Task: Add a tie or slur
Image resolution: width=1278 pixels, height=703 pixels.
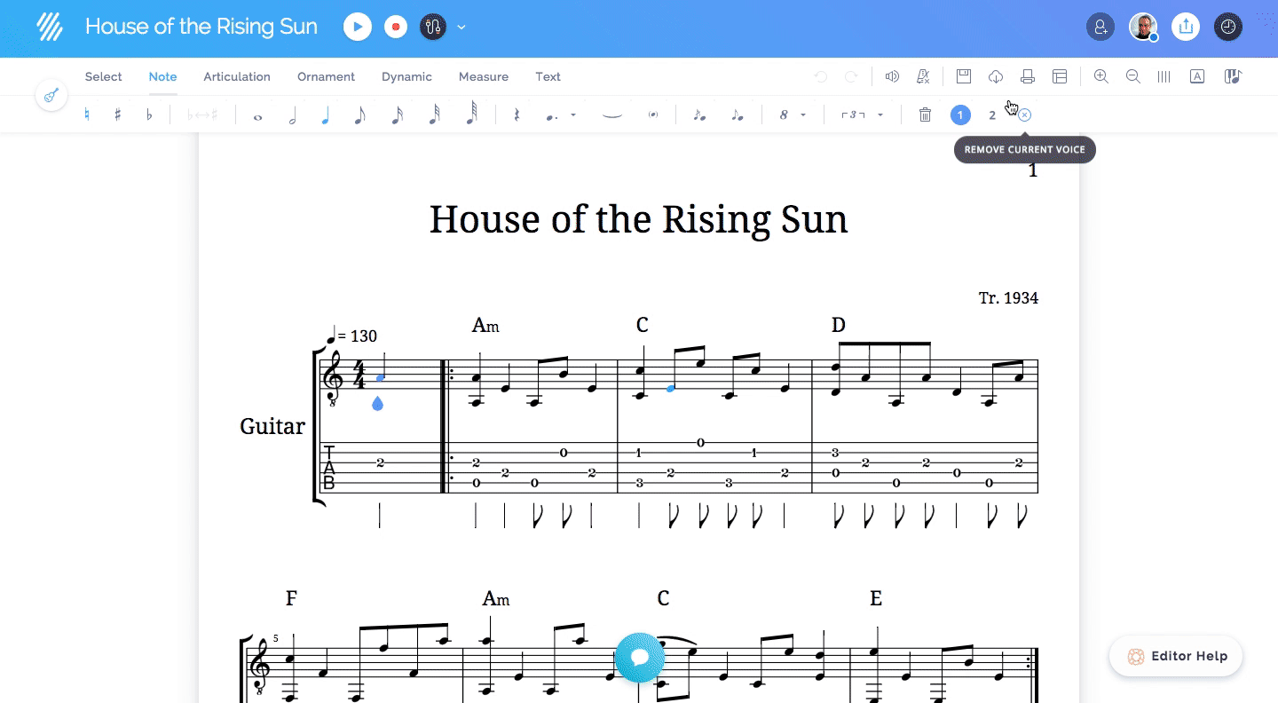Action: (x=611, y=115)
